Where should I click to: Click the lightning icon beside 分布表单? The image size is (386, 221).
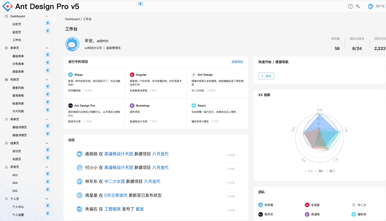coord(48,62)
